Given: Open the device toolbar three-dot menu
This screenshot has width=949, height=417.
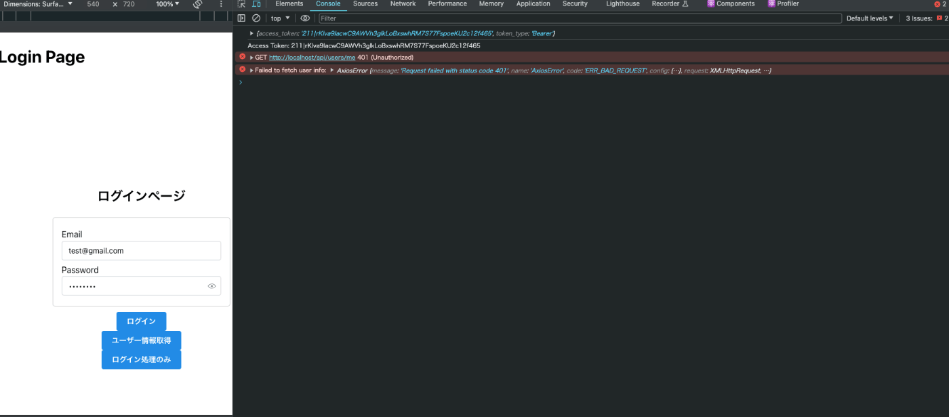Looking at the screenshot, I should (x=221, y=4).
